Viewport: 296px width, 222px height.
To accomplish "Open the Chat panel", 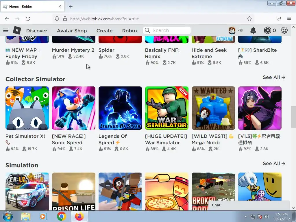I will pyautogui.click(x=249, y=205).
